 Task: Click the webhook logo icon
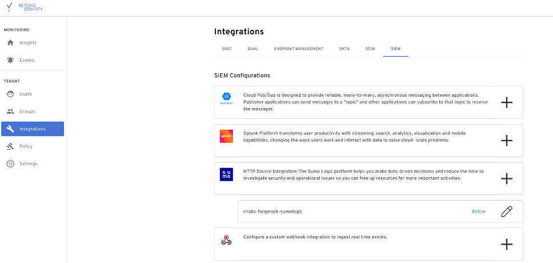[226, 240]
